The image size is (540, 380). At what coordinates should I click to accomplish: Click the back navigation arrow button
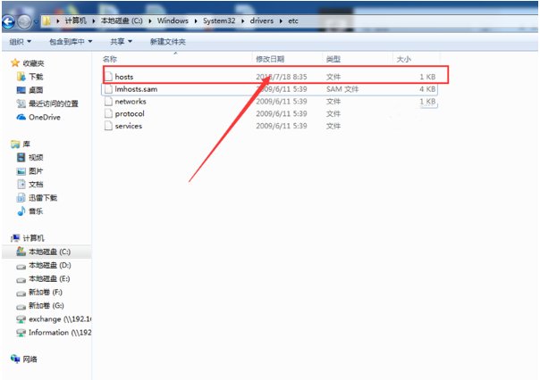pyautogui.click(x=13, y=19)
